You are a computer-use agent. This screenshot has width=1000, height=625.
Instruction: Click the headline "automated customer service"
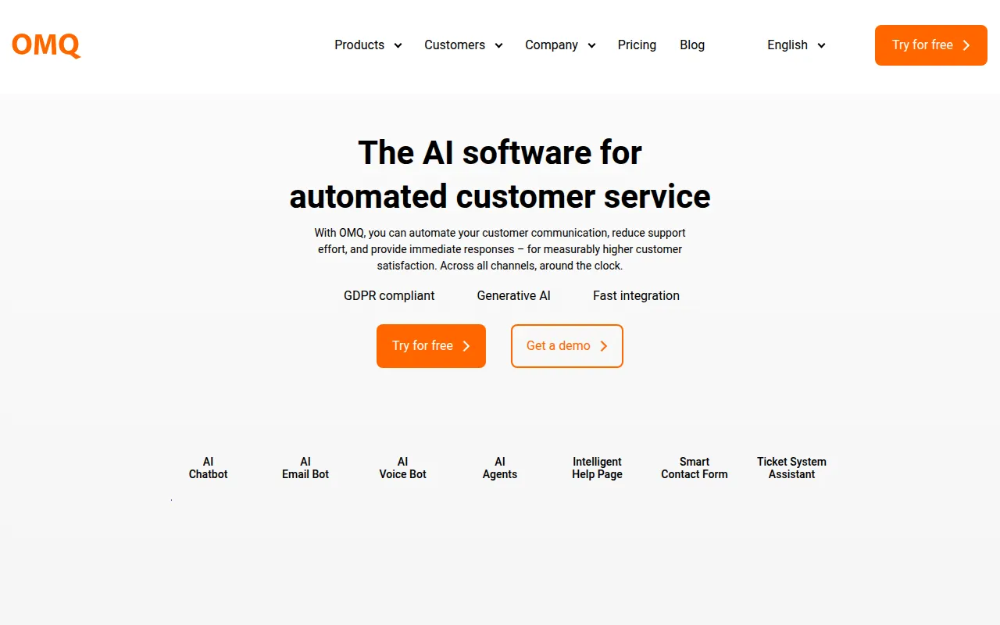(500, 196)
